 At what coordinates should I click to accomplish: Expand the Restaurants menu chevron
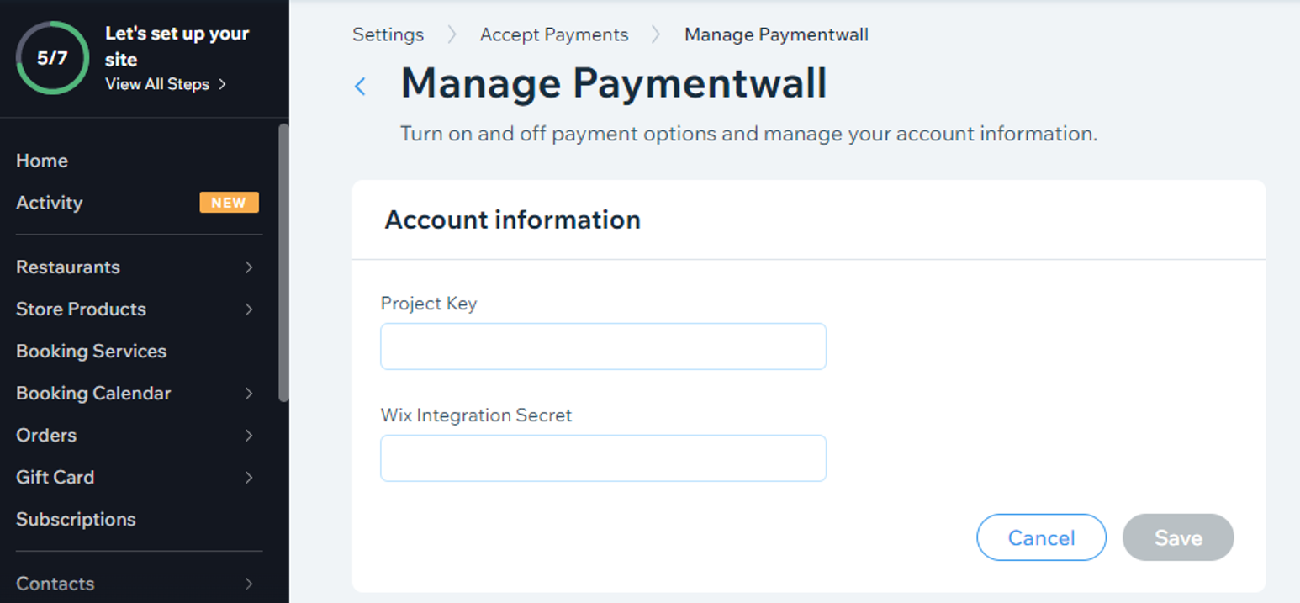click(249, 267)
